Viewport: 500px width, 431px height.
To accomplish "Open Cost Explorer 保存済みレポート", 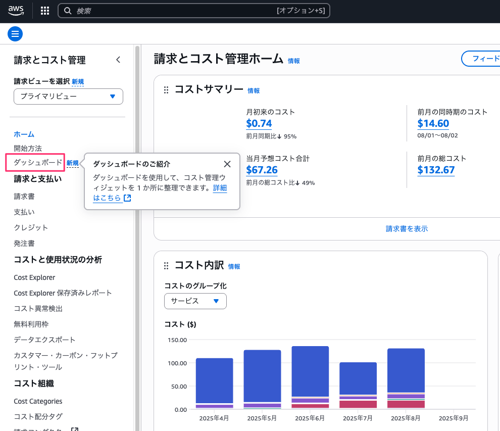I will point(63,293).
